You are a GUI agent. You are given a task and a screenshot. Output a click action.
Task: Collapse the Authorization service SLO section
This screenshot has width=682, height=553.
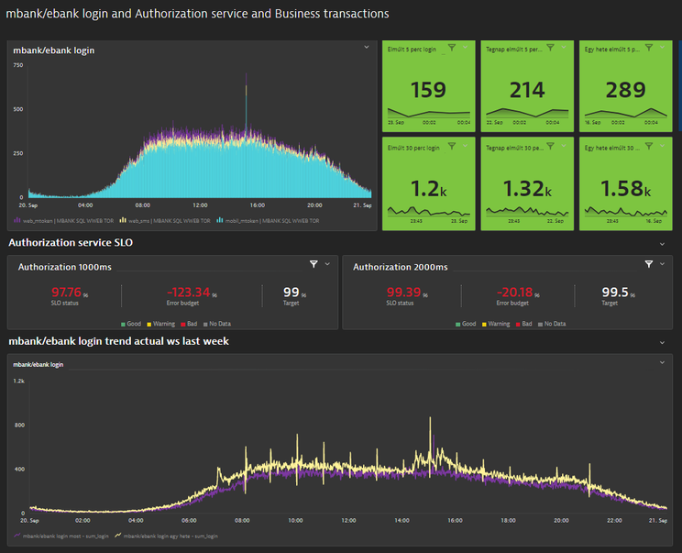(662, 244)
